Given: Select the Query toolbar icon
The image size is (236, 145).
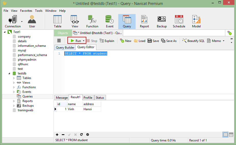Looking at the screenshot, I should [x=127, y=21].
